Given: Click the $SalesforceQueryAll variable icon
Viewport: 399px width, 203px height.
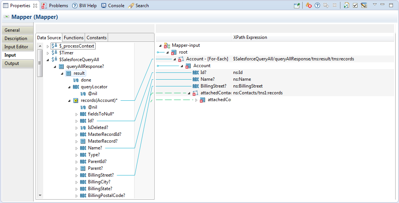Looking at the screenshot, I should tap(54, 60).
